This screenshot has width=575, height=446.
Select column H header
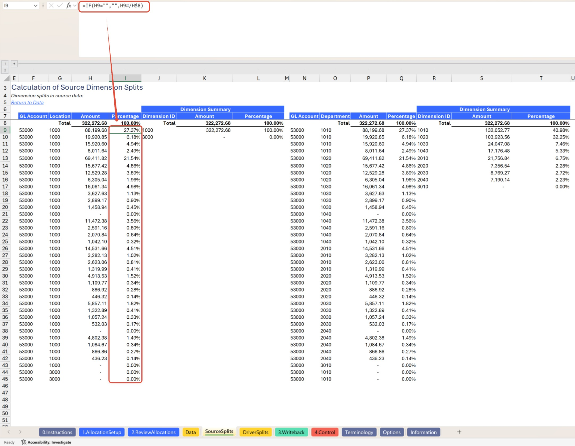tap(90, 78)
